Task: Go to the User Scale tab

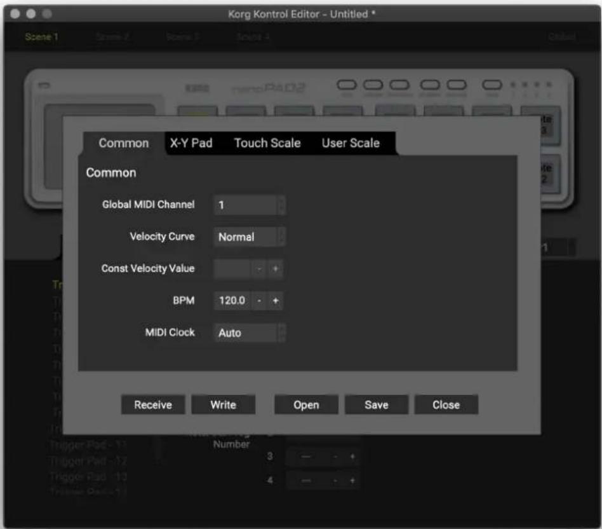Action: point(351,143)
